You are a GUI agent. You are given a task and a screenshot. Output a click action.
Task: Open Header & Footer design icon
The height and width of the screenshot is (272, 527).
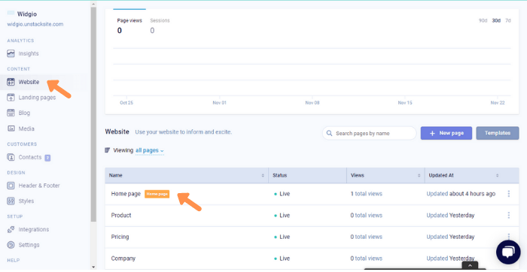coord(11,186)
